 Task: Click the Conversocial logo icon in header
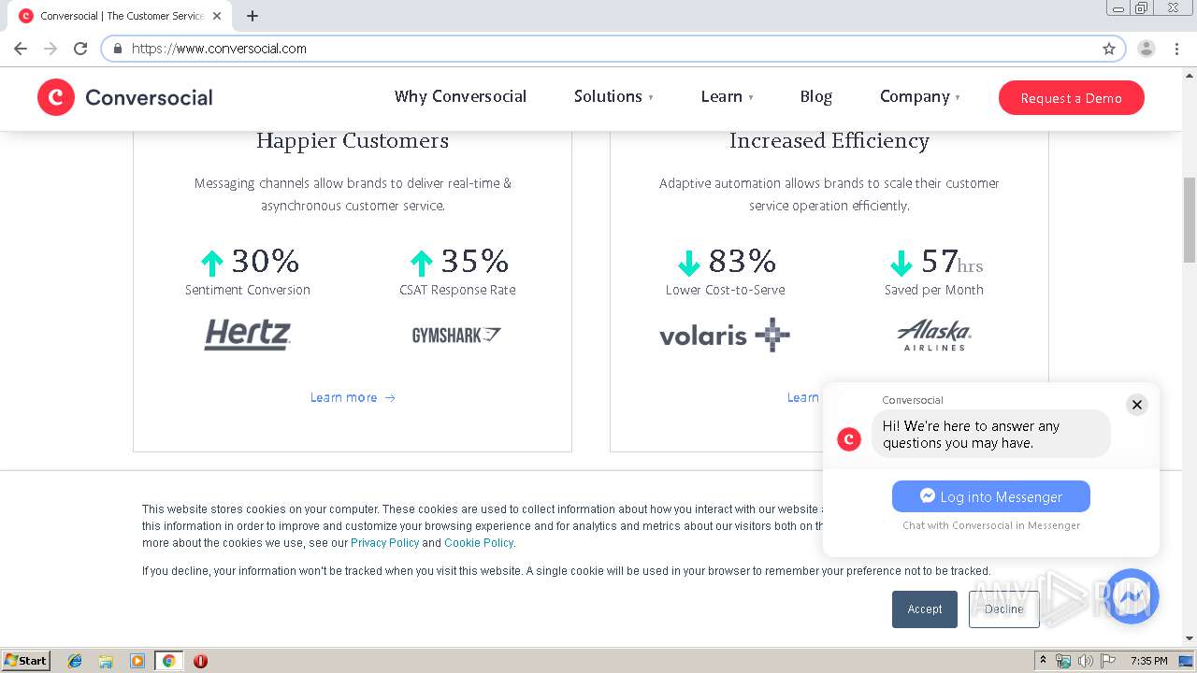point(56,97)
